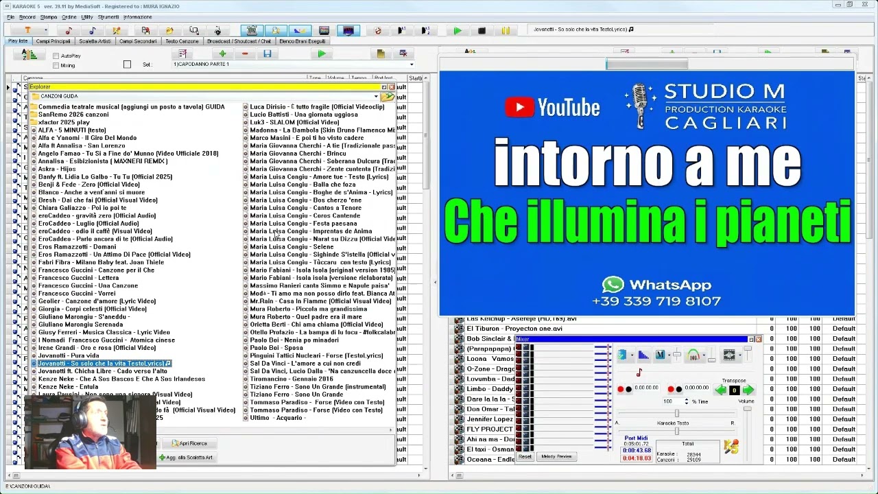Click the first red record dot in the Mixer

620,389
